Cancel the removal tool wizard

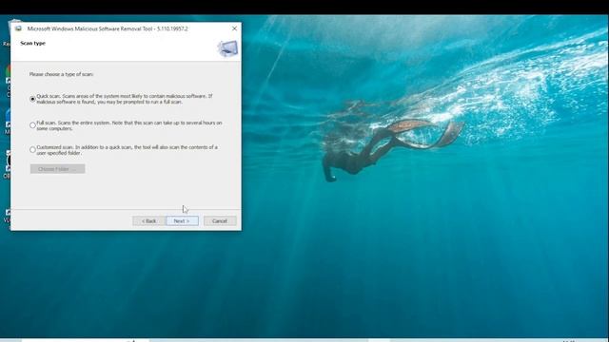(220, 220)
